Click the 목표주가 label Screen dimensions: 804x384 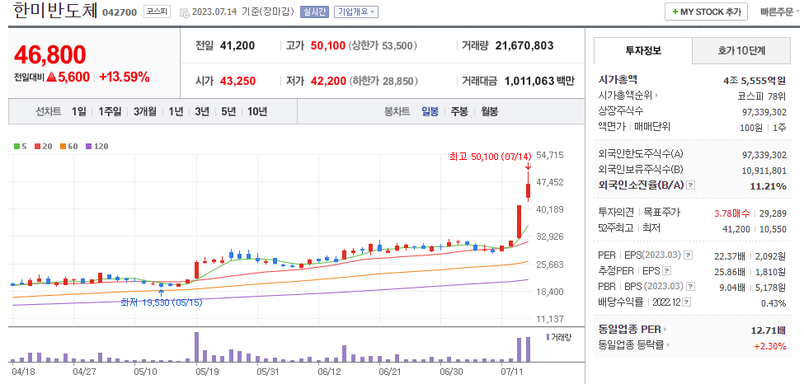661,213
